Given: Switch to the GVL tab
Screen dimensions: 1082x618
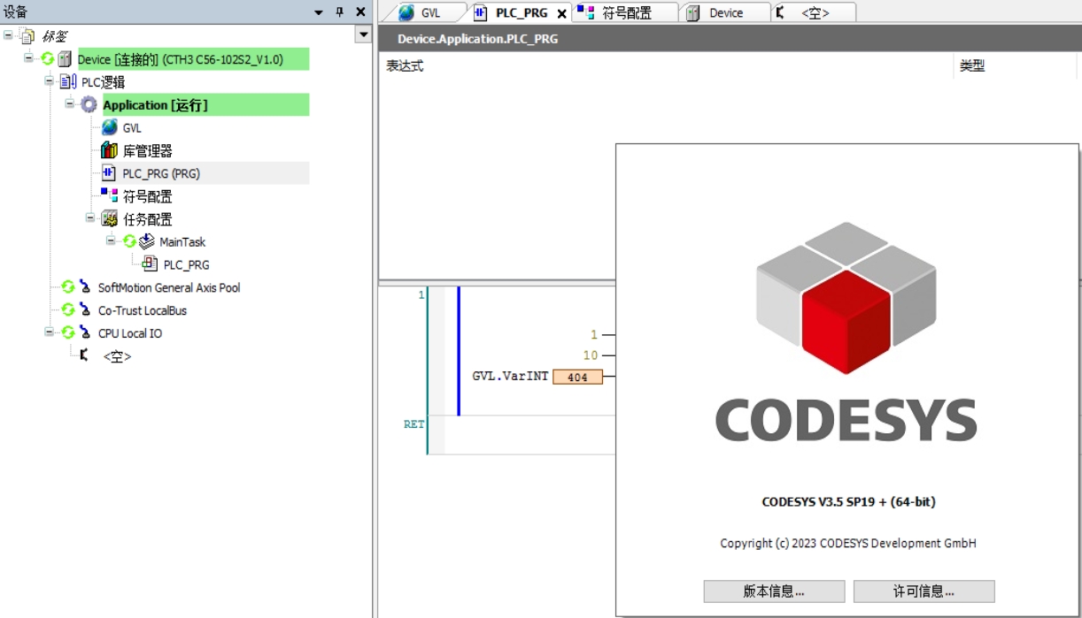Looking at the screenshot, I should [421, 12].
